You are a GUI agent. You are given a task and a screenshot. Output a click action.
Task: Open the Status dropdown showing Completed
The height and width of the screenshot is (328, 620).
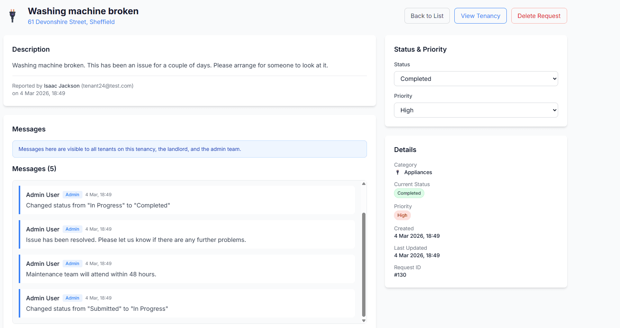click(x=476, y=79)
